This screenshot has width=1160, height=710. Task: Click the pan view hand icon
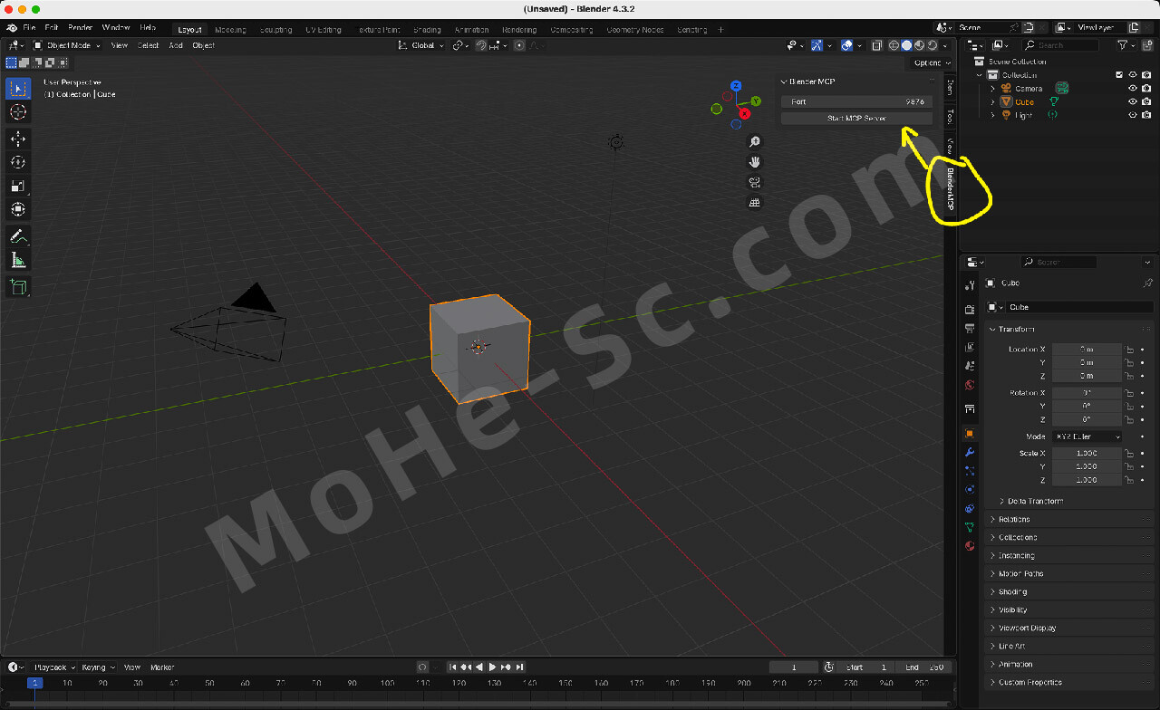click(754, 162)
